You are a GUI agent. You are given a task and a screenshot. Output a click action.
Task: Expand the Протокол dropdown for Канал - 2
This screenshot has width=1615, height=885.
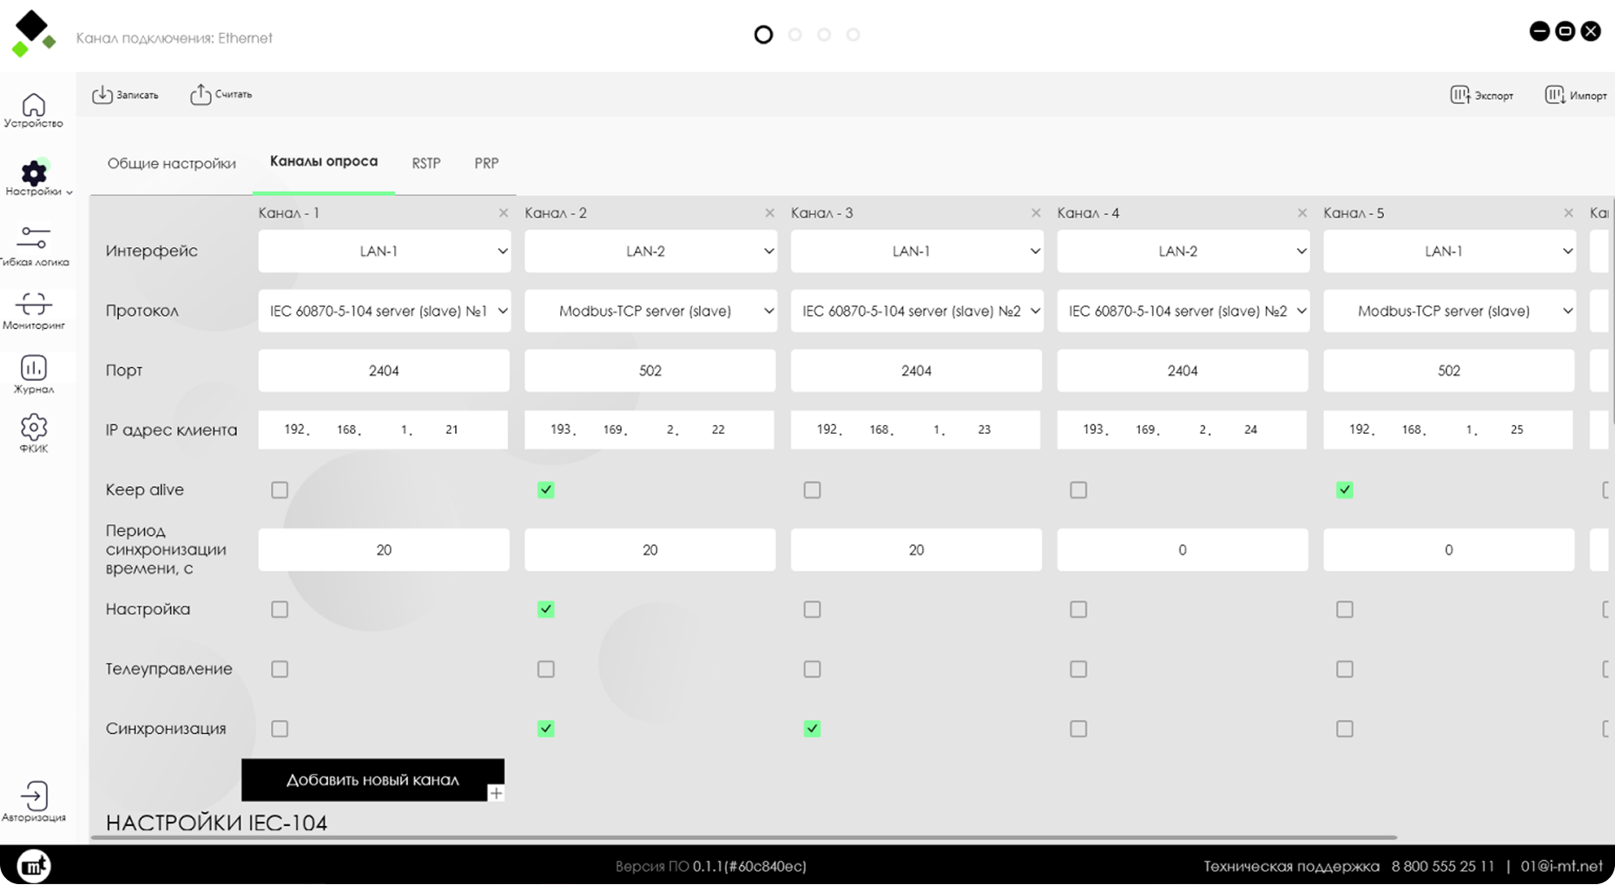pos(649,311)
